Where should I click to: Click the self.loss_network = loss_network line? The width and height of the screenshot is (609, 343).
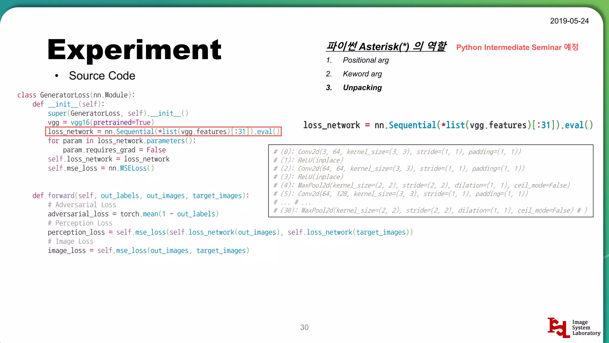coord(109,159)
